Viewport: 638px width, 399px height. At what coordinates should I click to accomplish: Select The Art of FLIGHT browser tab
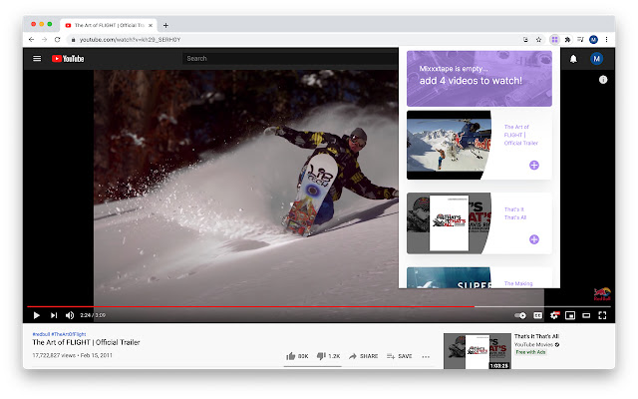point(109,25)
